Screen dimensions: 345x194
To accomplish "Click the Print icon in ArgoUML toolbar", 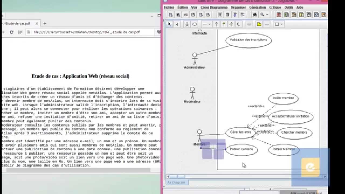I will coord(208,15).
